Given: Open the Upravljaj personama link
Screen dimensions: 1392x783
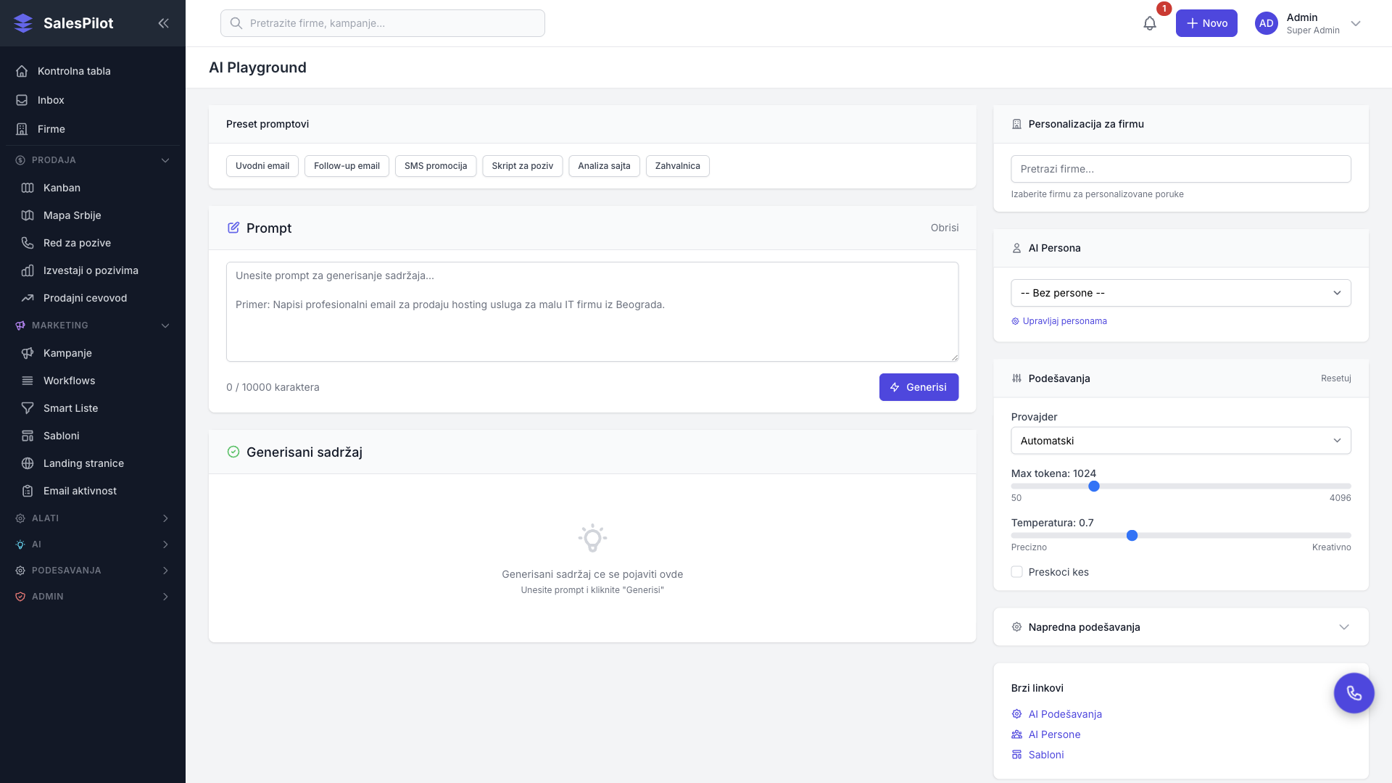Looking at the screenshot, I should click(1064, 321).
